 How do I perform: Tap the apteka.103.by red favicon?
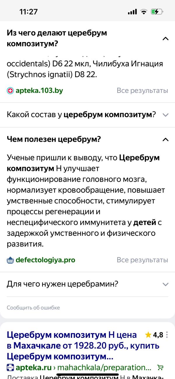tap(10, 91)
